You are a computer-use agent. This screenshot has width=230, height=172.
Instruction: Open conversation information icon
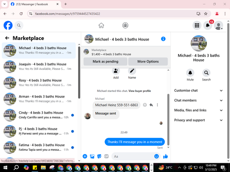pos(163,39)
